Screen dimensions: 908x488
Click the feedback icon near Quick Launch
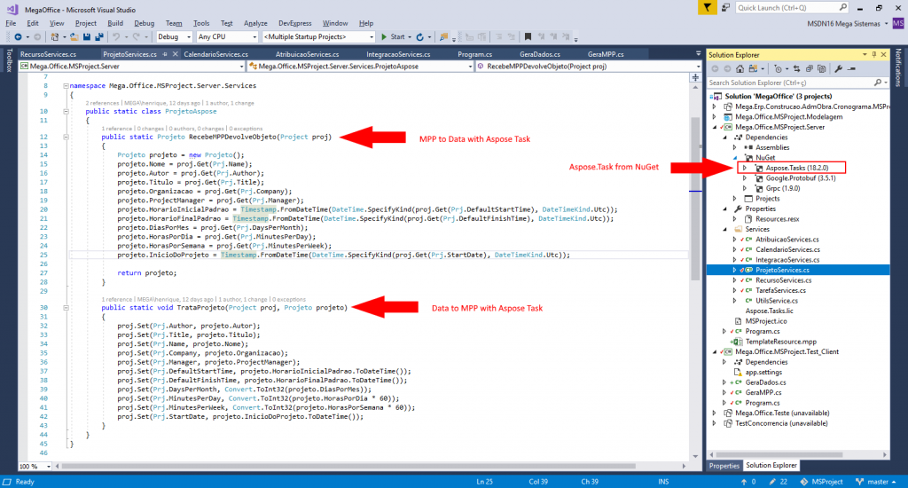click(x=725, y=7)
